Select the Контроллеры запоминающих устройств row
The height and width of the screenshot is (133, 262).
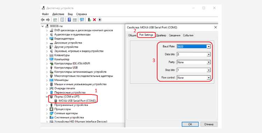(x=80, y=72)
